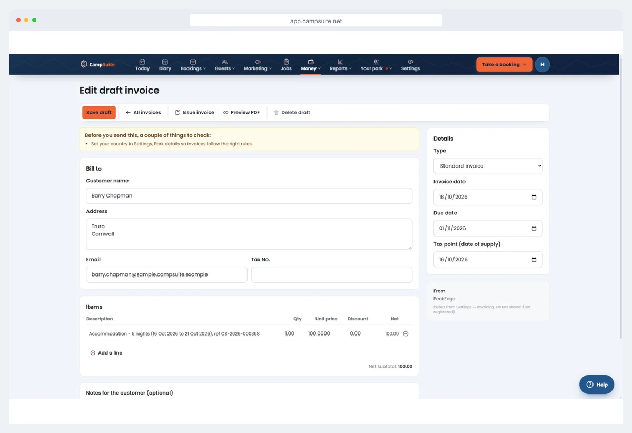Click the set your country warning text
632x433 pixels.
172,144
